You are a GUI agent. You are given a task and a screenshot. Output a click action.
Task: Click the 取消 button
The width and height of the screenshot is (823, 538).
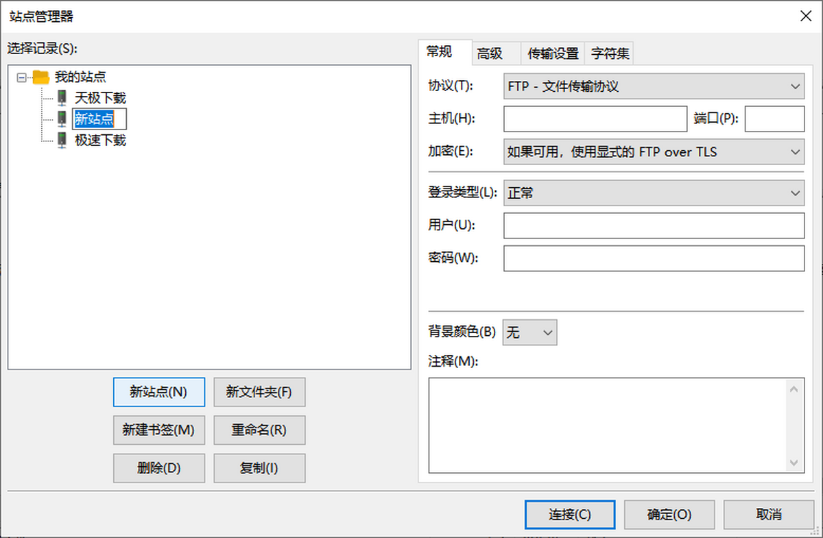click(x=768, y=514)
